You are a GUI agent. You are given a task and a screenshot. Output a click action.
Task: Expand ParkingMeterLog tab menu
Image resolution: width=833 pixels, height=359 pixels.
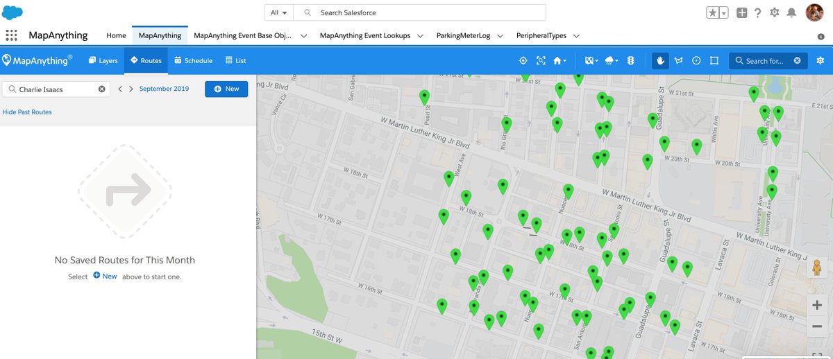click(500, 36)
